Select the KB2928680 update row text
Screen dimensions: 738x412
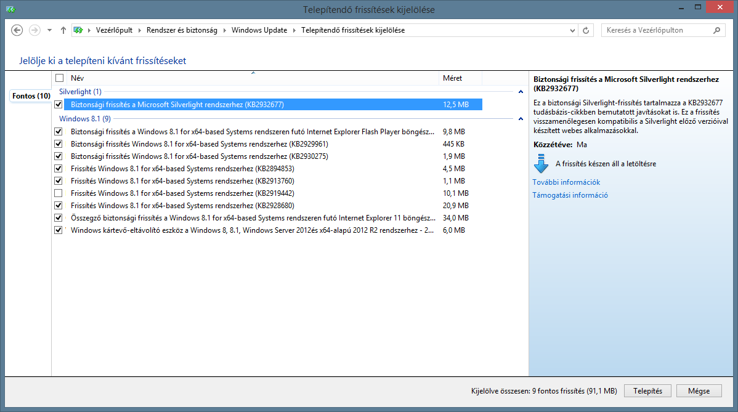point(182,205)
